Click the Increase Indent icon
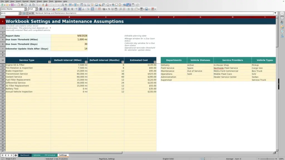Viewport: 285px width, 160px height. [x=129, y=9]
